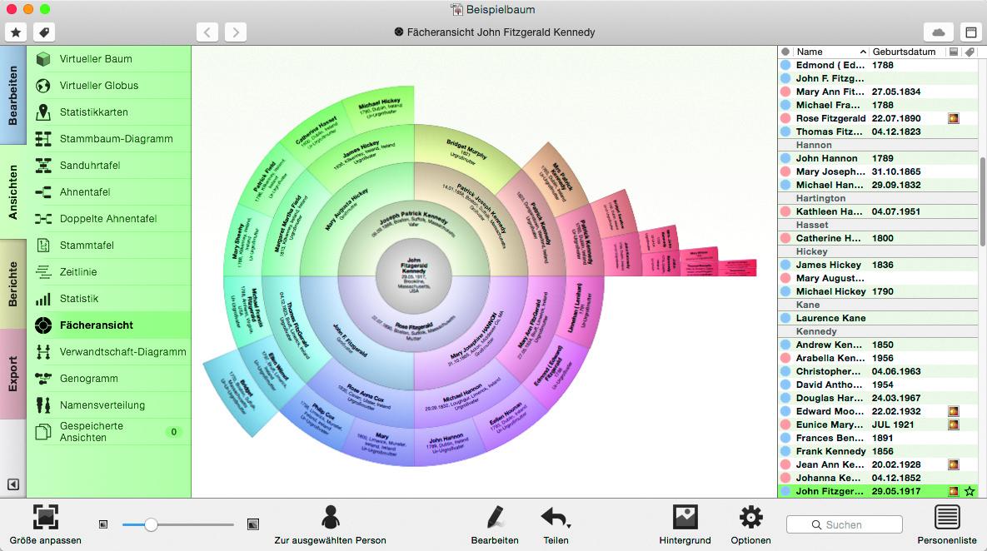Switch to Ansichten vertical tab
Image resolution: width=987 pixels, height=551 pixels.
13,191
